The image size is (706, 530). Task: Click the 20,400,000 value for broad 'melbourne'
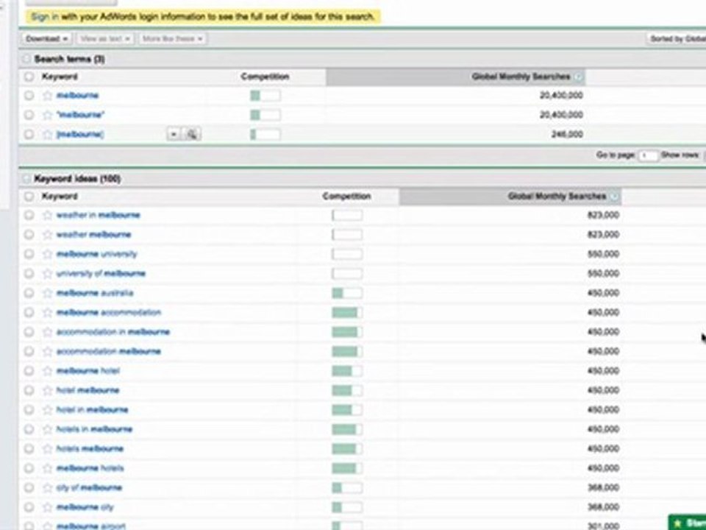point(561,95)
